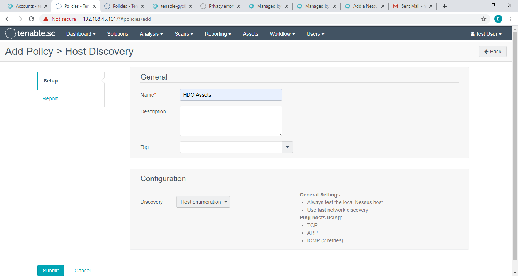Close the tenable-gyx8 tab
The width and height of the screenshot is (518, 276).
tap(191, 6)
